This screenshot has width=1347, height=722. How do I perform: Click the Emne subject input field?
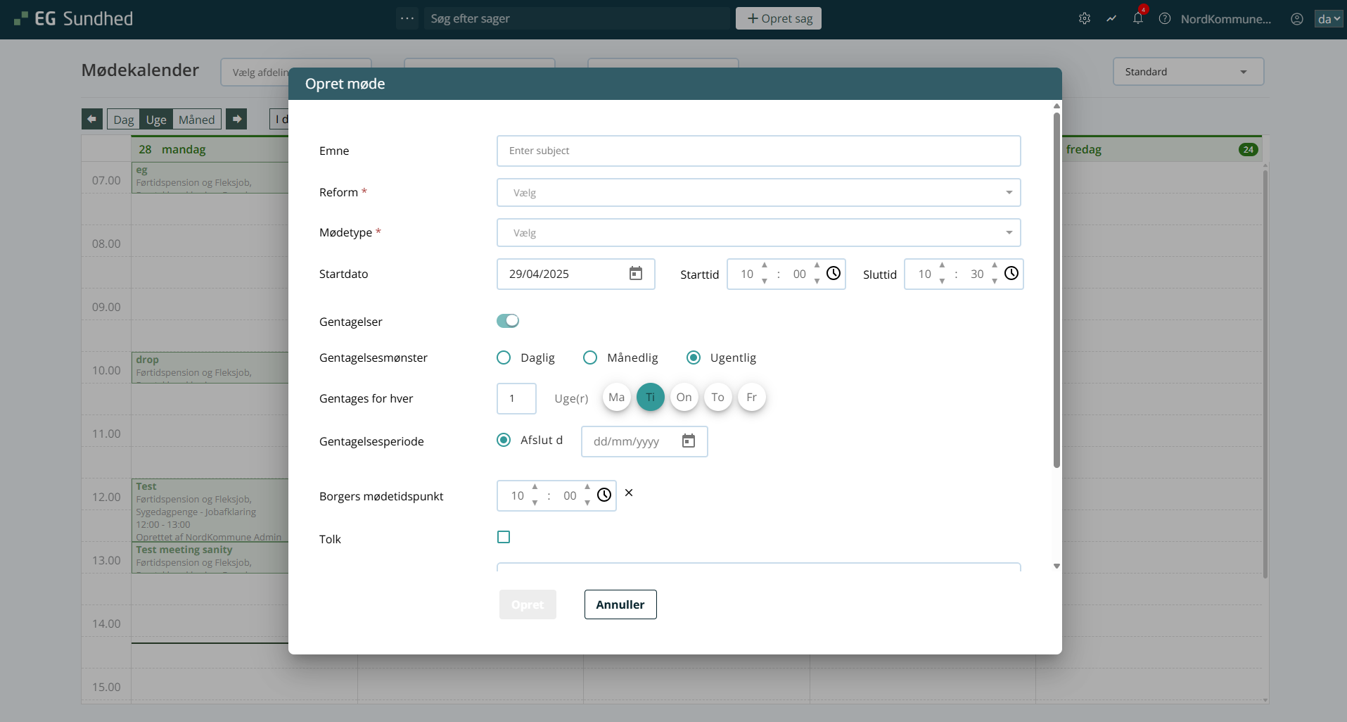click(758, 151)
